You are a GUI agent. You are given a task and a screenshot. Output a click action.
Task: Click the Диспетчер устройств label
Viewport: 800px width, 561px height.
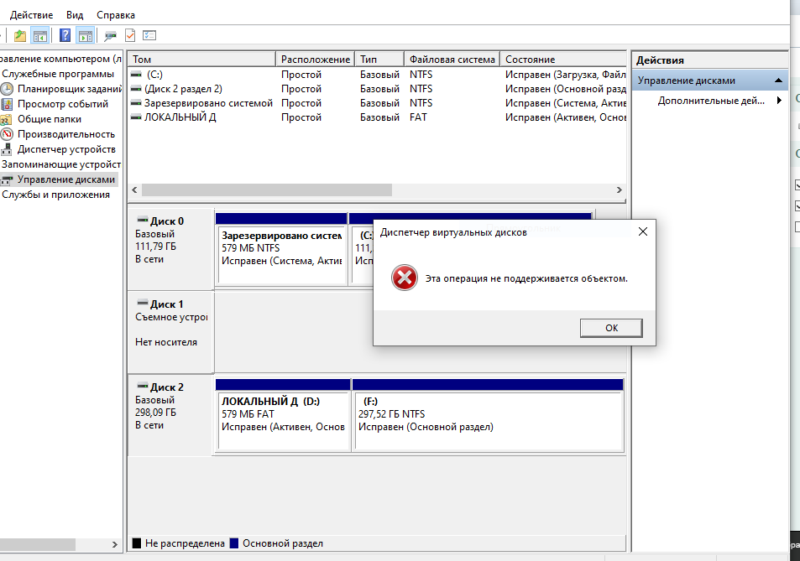(66, 149)
